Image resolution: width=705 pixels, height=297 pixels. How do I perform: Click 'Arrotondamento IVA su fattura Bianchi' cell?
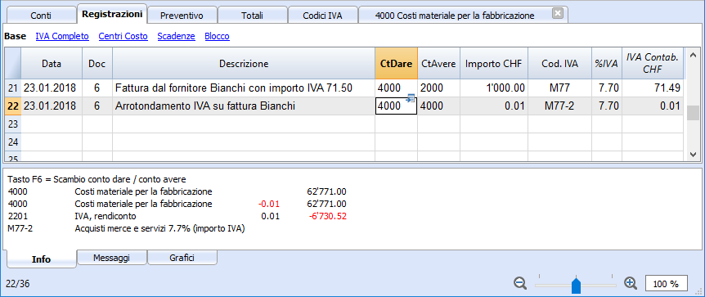tap(244, 106)
